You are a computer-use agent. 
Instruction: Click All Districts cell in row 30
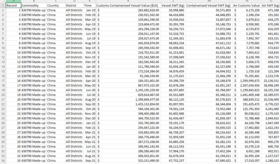point(74,142)
